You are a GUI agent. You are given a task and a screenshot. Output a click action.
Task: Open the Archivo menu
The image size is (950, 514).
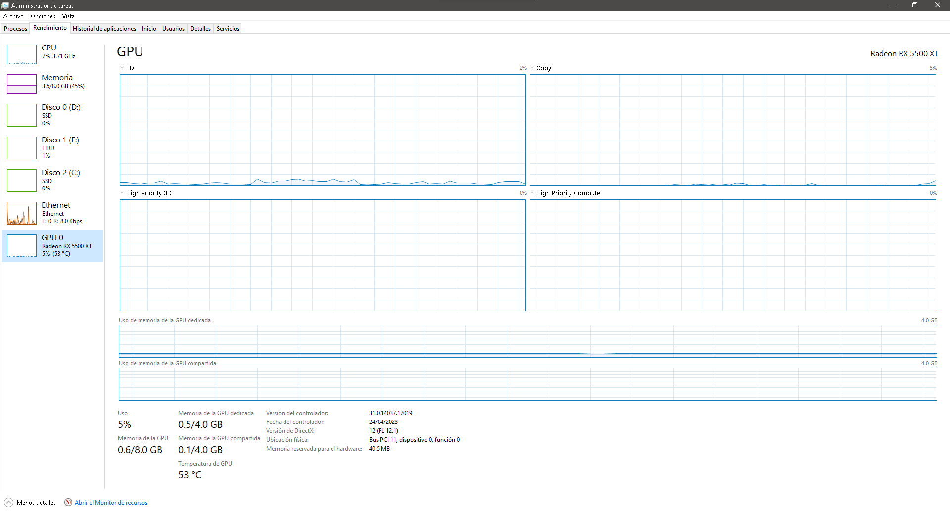point(13,16)
